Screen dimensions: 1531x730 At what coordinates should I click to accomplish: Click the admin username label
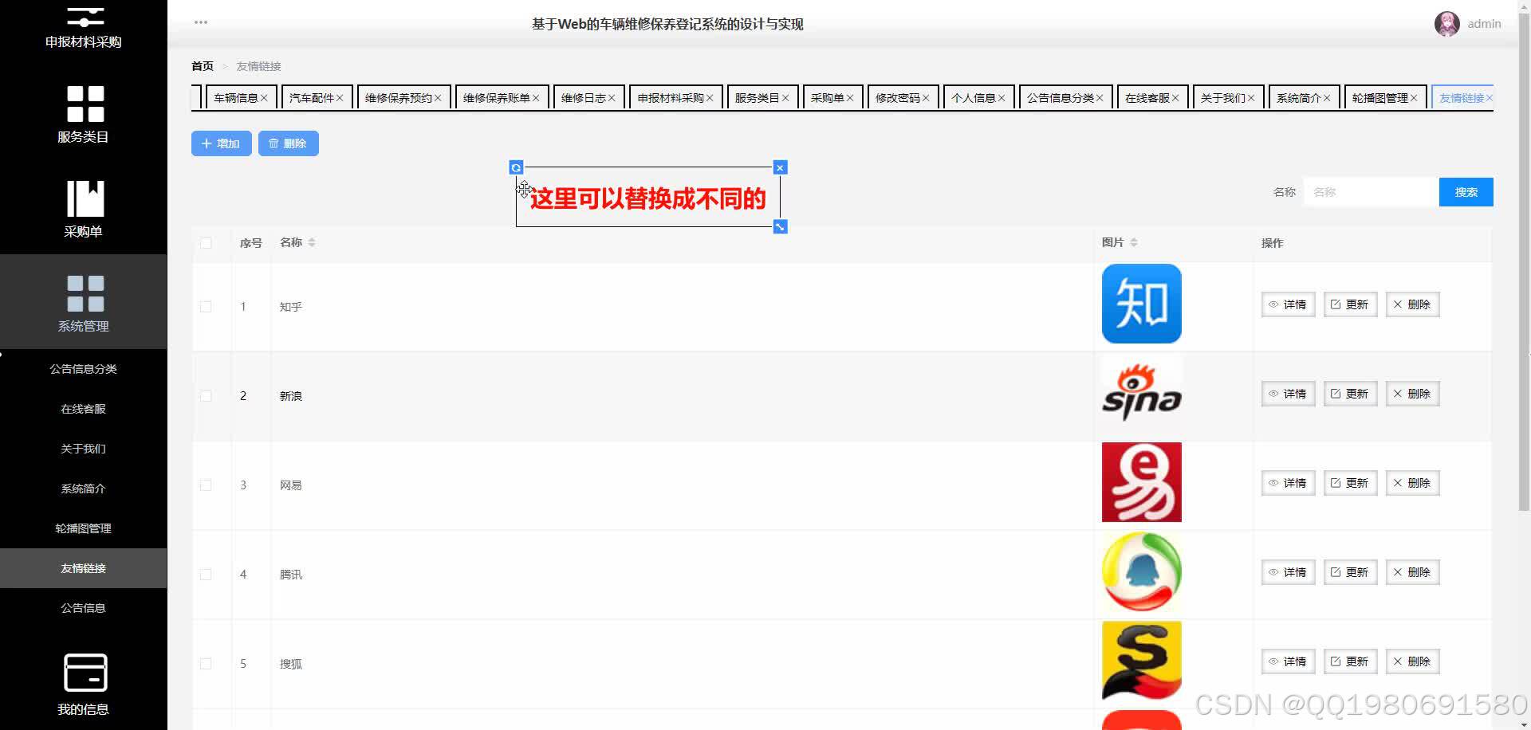(1484, 24)
